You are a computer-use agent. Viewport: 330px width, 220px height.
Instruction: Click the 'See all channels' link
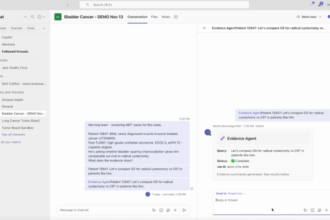[13, 134]
